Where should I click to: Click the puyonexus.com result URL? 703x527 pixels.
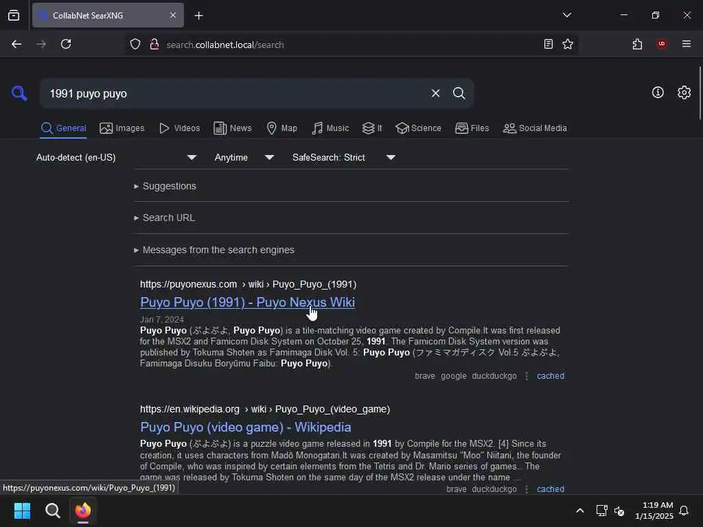248,285
